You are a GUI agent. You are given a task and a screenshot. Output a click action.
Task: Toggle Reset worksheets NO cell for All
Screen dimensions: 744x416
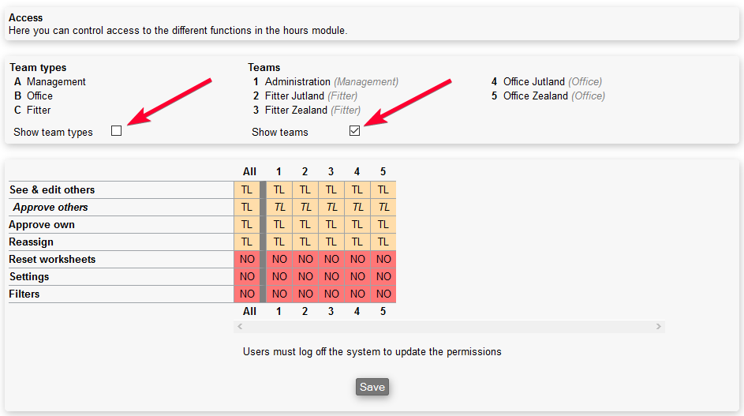pos(247,259)
